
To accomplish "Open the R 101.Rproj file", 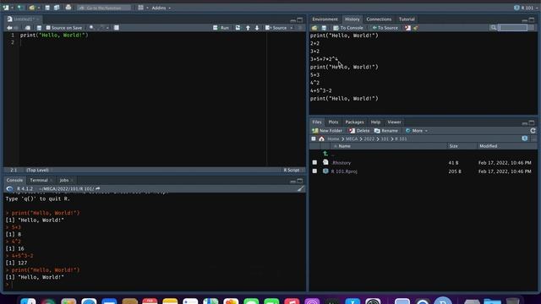I will tap(344, 171).
